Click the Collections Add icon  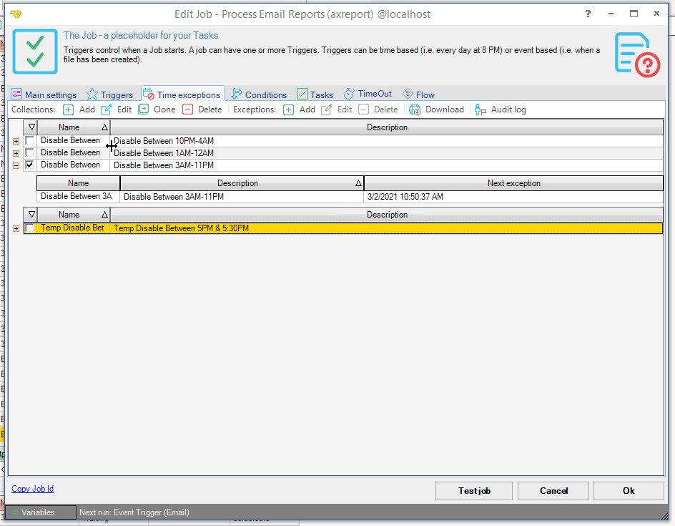click(69, 109)
